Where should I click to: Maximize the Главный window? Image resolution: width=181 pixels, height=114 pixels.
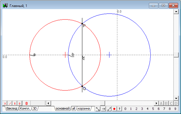(x=163, y=5)
